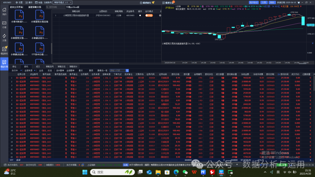315x177 pixels.
Task: Select order row 1 贝肯能源
Action: (161, 78)
